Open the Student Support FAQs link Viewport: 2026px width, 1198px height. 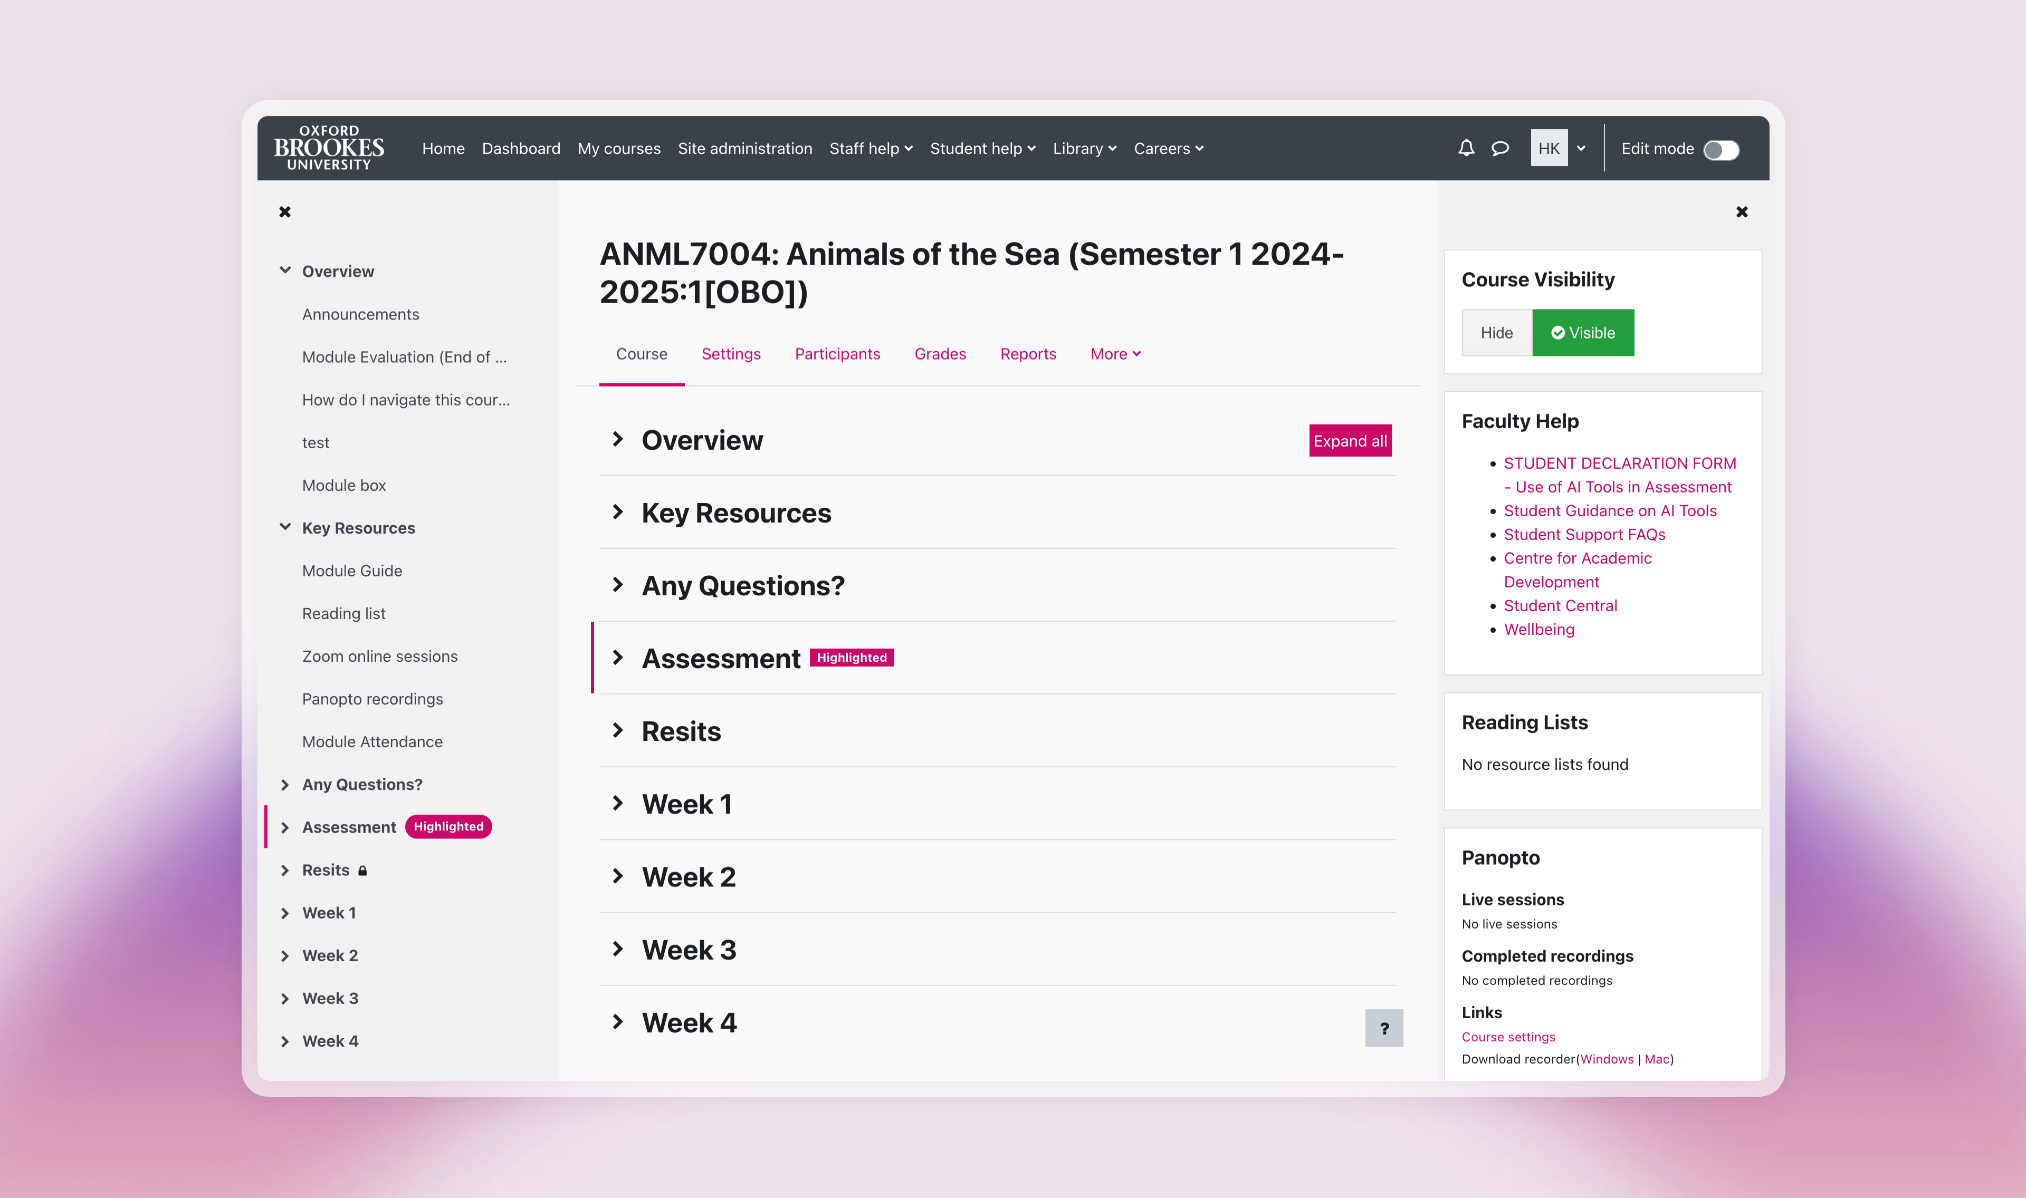click(x=1583, y=535)
